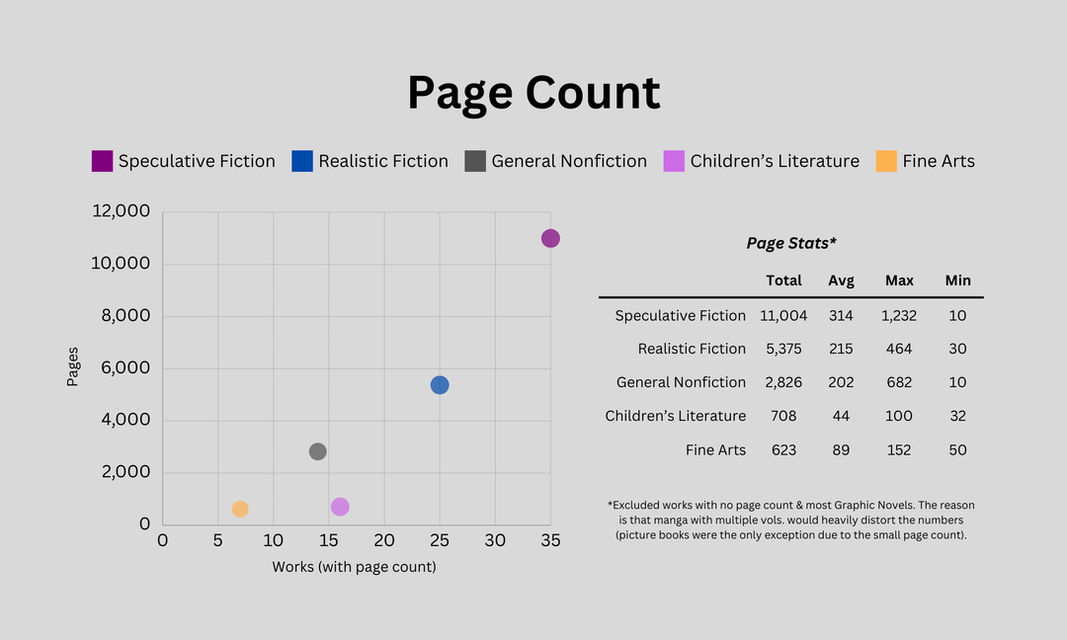This screenshot has height=640, width=1067.
Task: Select the Speculative Fiction data point on chart
Action: tap(550, 238)
